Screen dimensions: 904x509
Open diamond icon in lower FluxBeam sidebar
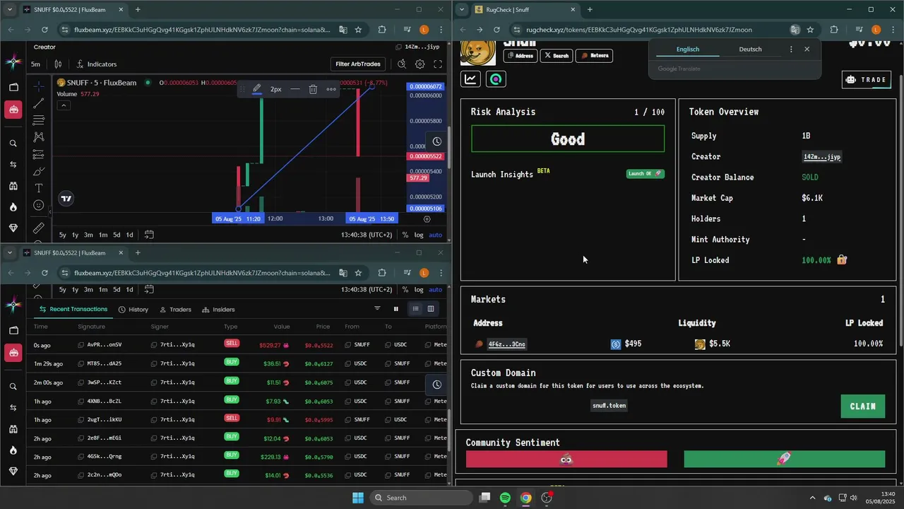click(x=13, y=472)
